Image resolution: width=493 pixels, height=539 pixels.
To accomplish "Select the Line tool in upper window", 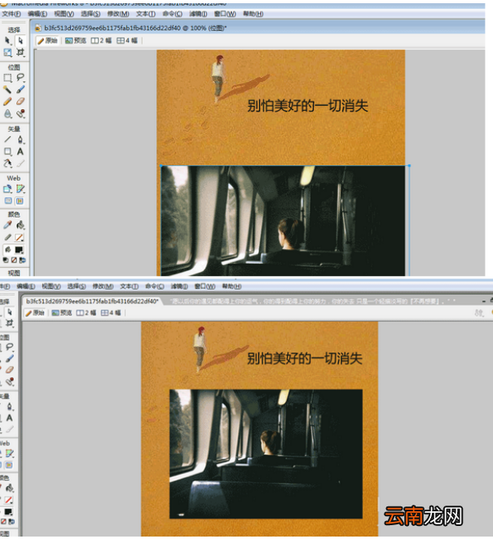I will (x=7, y=139).
